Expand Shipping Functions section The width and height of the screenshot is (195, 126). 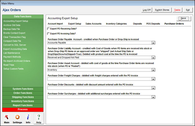pyautogui.click(x=23, y=97)
